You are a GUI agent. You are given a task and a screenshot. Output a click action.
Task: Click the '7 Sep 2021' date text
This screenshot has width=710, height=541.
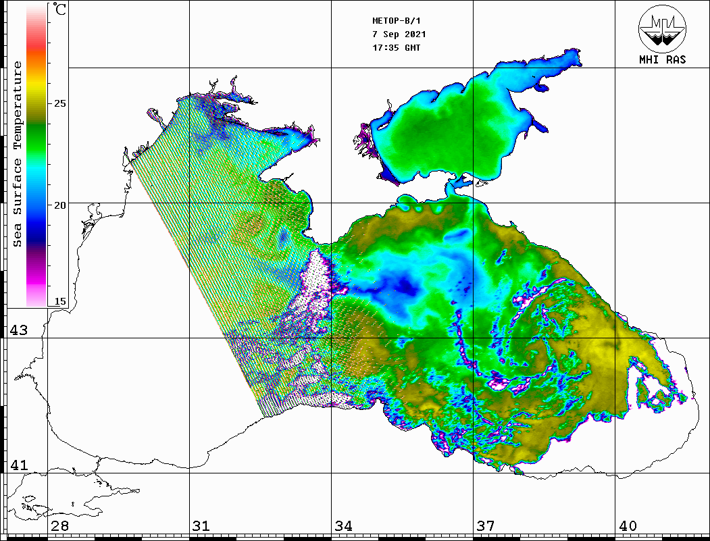coord(399,34)
